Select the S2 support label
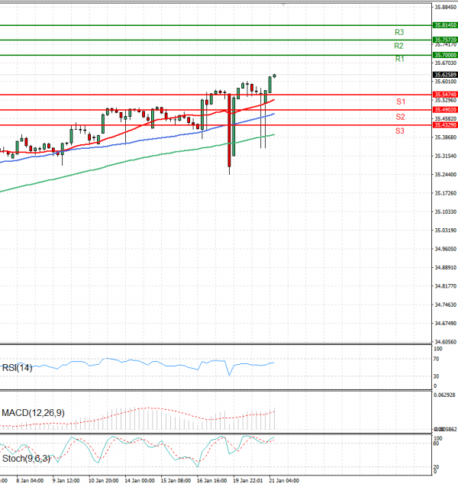Screen dimensions: 458x487 [400, 117]
